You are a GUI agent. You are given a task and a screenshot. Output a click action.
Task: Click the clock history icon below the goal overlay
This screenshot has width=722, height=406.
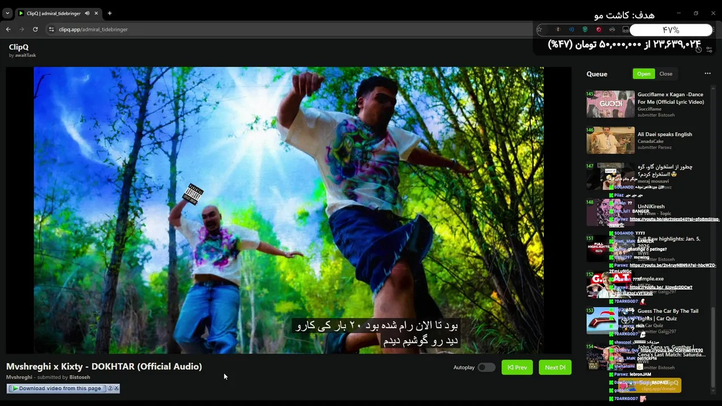698,50
